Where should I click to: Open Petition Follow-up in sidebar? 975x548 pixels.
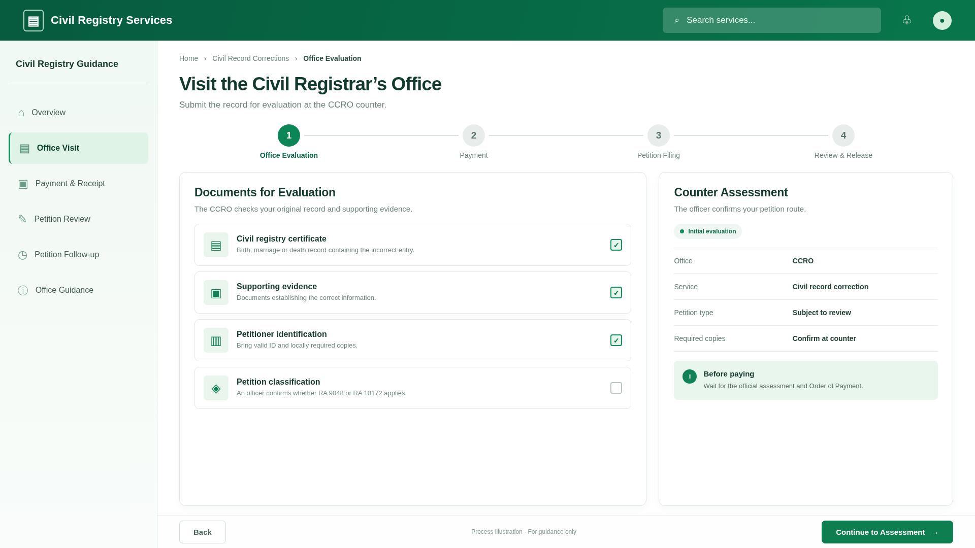[x=78, y=255]
